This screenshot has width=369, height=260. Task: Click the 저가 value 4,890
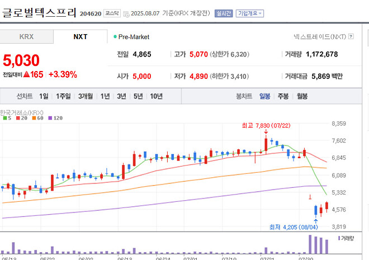198,76
